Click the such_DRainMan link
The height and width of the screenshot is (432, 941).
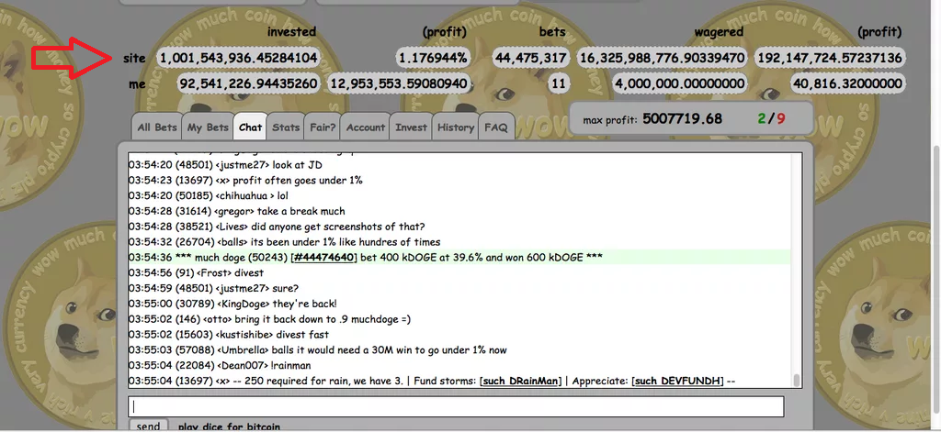[x=521, y=381]
